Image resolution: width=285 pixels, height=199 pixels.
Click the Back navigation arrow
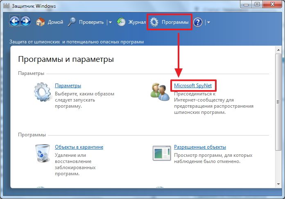tap(15, 22)
